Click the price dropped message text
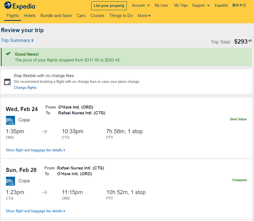The height and width of the screenshot is (221, 254). click(x=68, y=60)
